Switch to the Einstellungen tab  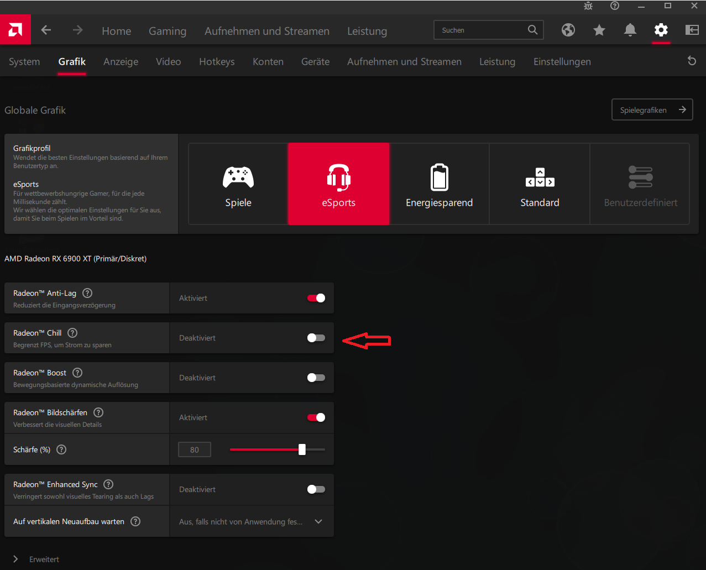coord(562,61)
